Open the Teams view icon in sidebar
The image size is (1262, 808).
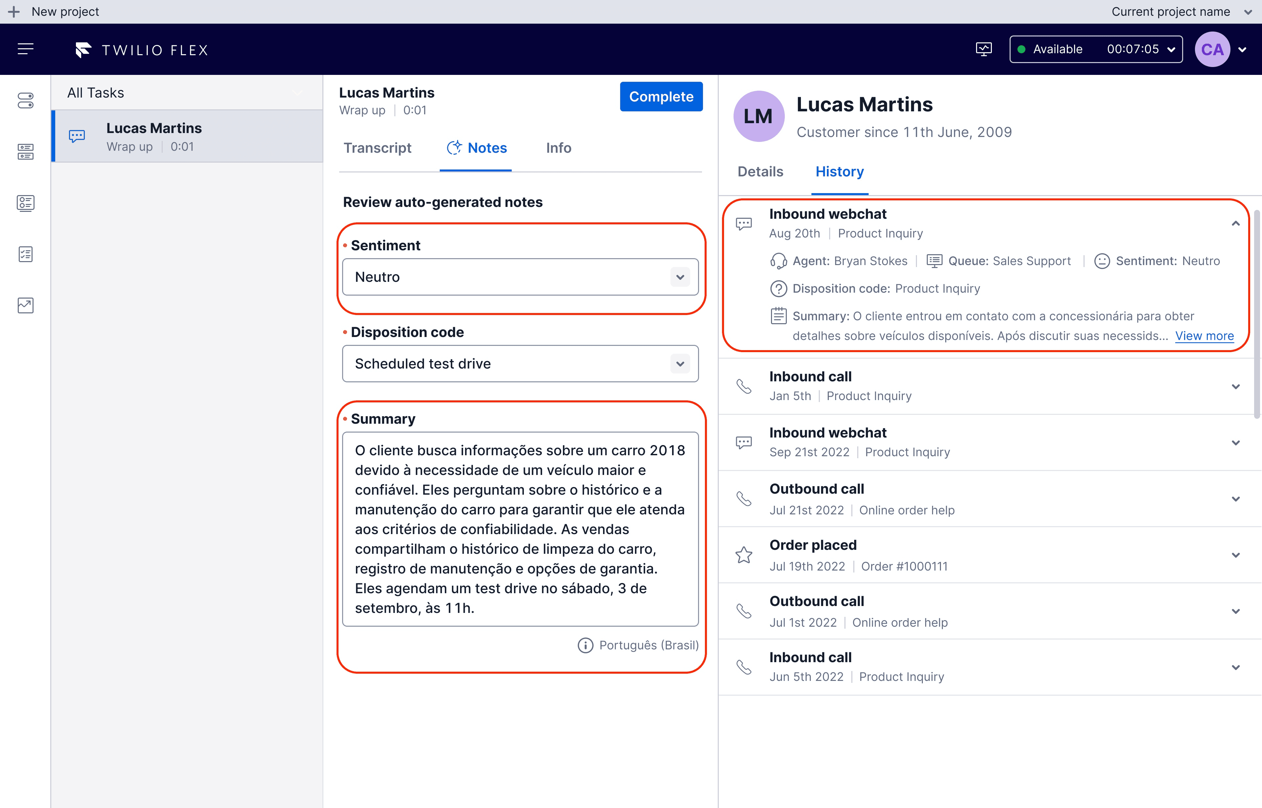pyautogui.click(x=25, y=151)
